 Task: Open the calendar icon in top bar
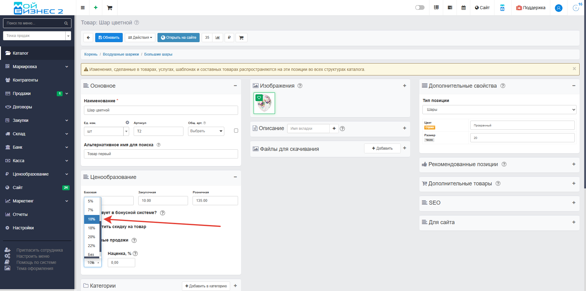click(x=463, y=8)
